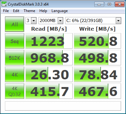Close the CrystalDiskMark window

click(119, 4)
